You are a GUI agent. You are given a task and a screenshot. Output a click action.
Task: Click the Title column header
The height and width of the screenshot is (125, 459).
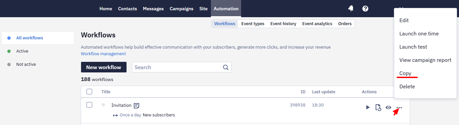click(x=106, y=92)
